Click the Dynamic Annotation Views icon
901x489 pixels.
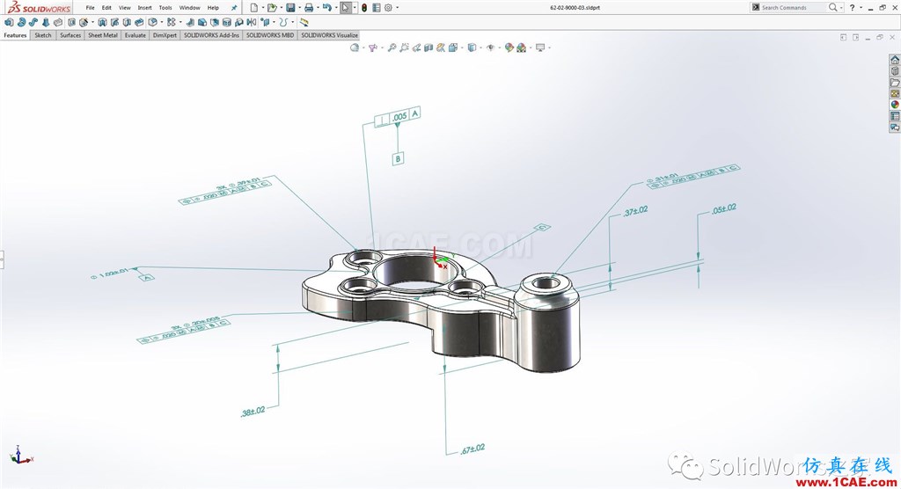pyautogui.click(x=441, y=47)
